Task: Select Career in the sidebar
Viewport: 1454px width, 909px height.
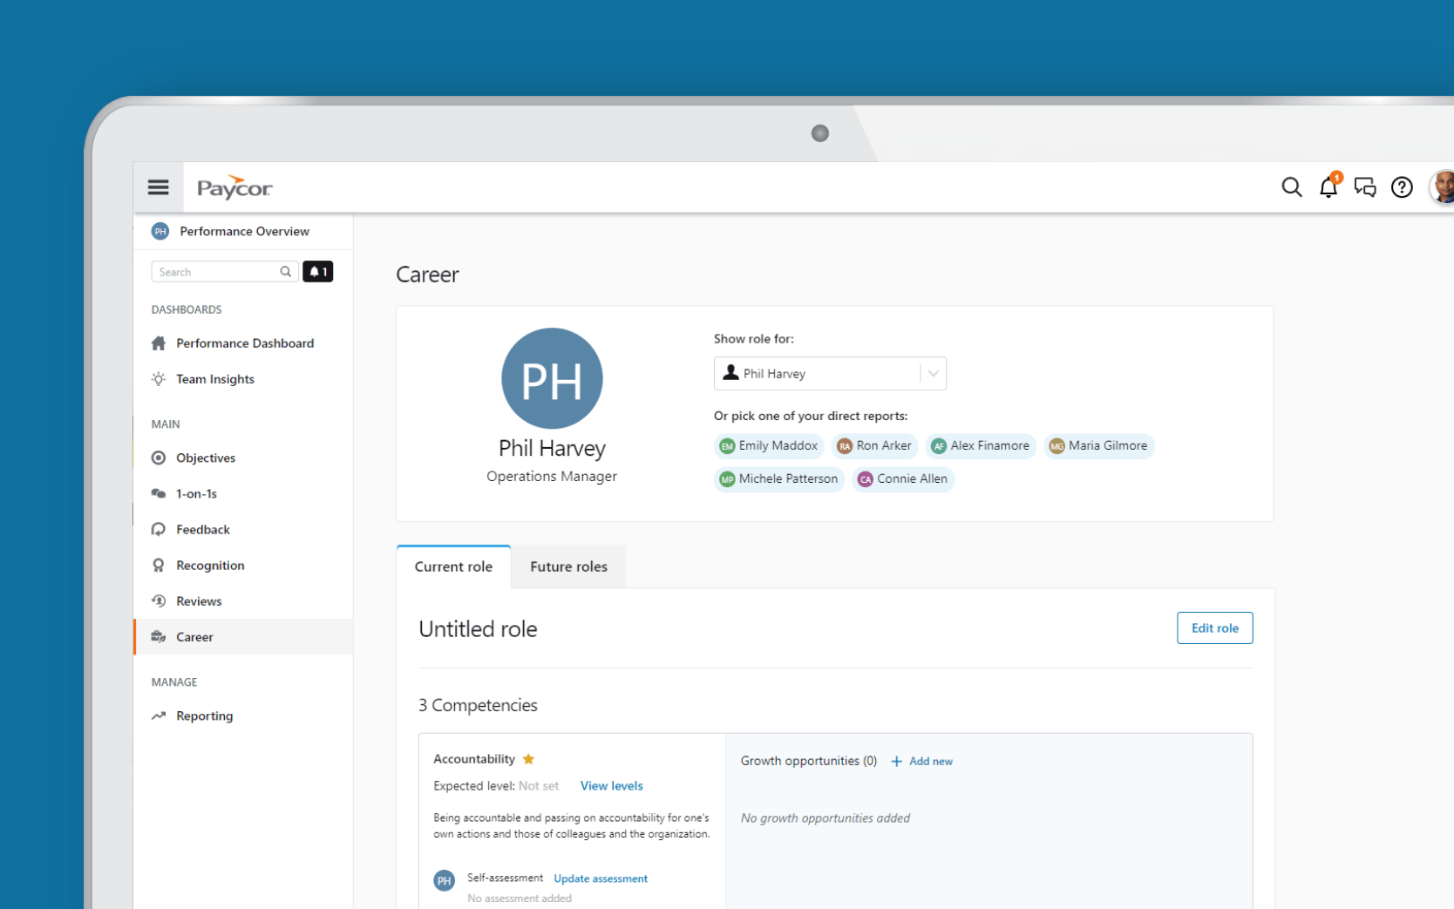Action: [x=243, y=637]
